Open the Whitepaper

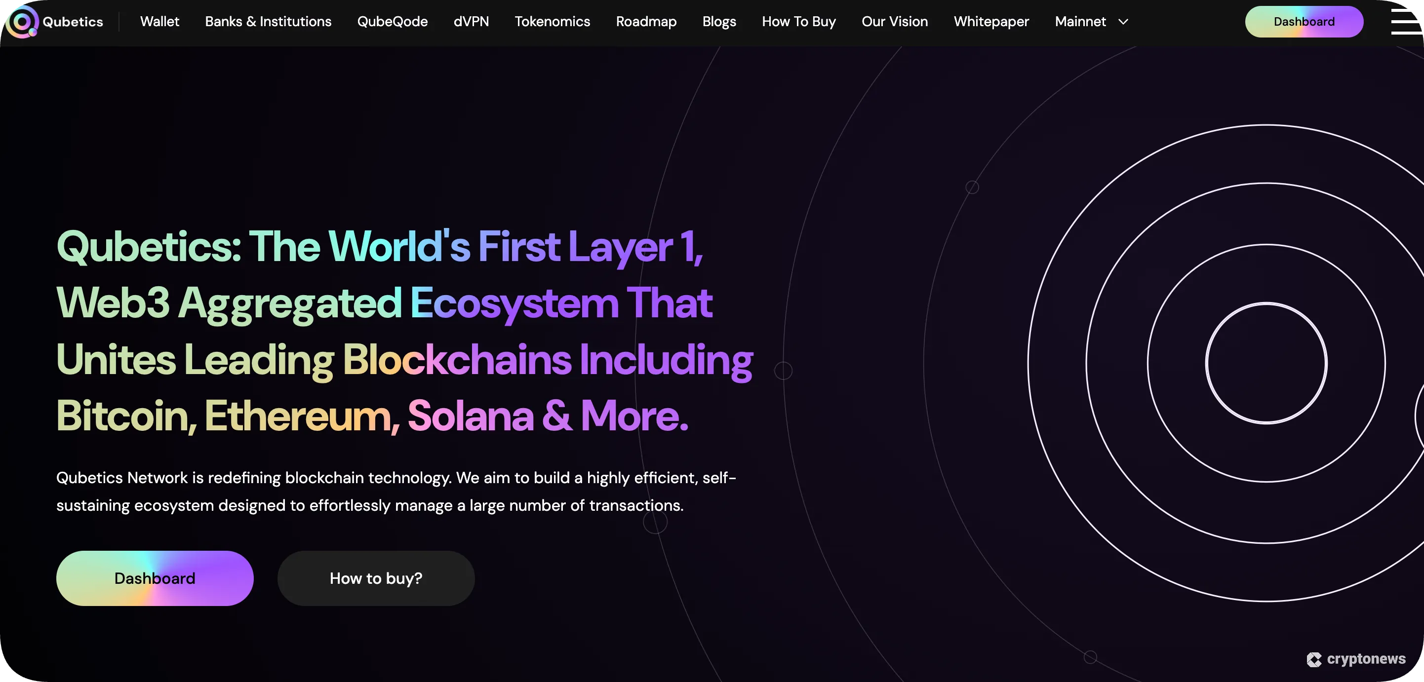click(990, 22)
